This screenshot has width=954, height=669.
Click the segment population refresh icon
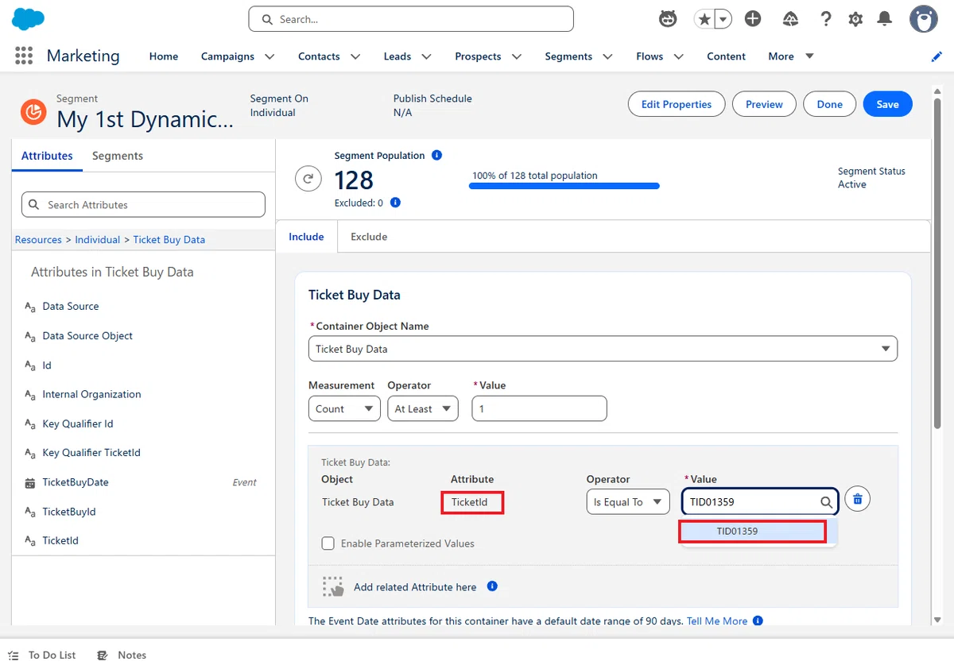tap(308, 179)
